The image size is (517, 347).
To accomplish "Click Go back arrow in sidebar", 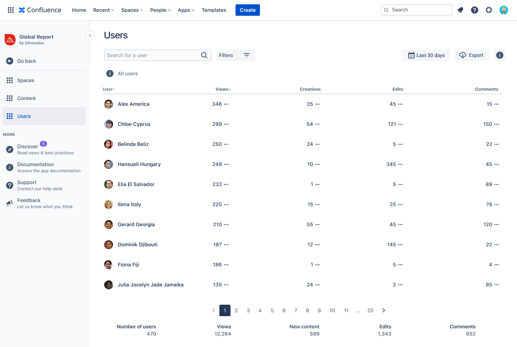I will (x=10, y=61).
